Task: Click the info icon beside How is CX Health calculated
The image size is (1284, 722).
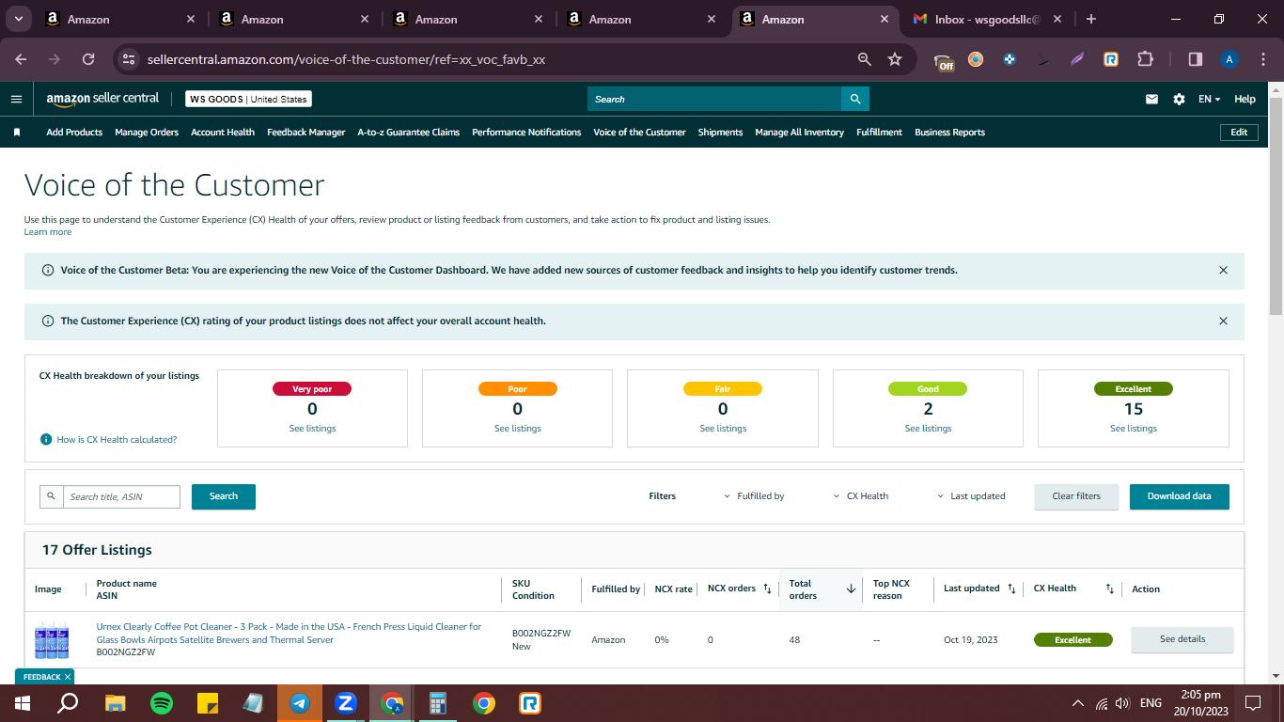Action: pyautogui.click(x=45, y=439)
